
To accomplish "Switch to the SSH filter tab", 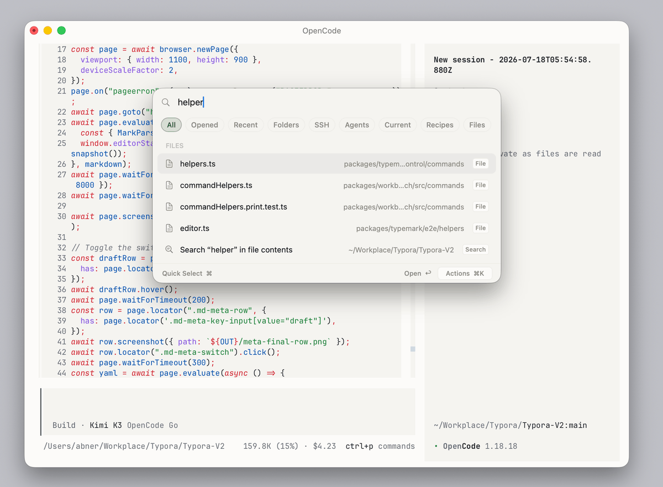I will click(x=322, y=125).
